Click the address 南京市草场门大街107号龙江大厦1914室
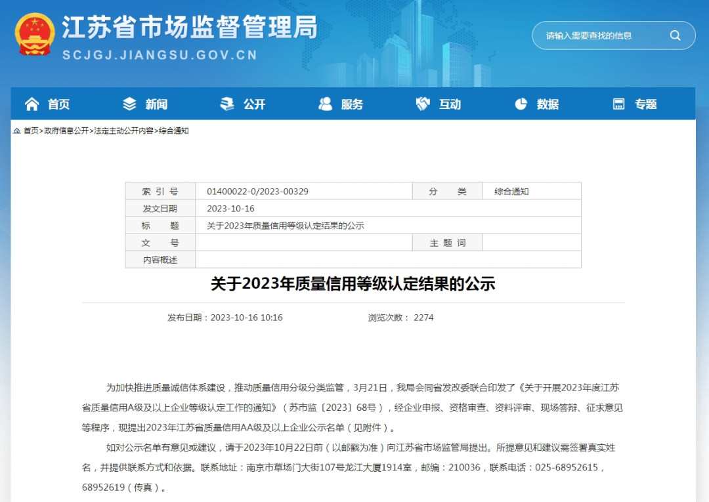This screenshot has width=709, height=502. coord(329,467)
